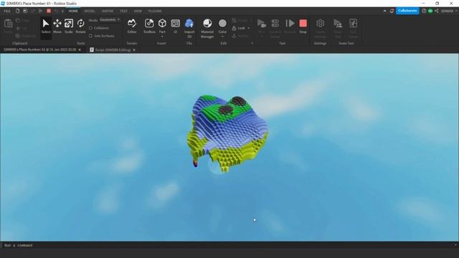Open the Mode Geometric dropdown

coord(110,19)
